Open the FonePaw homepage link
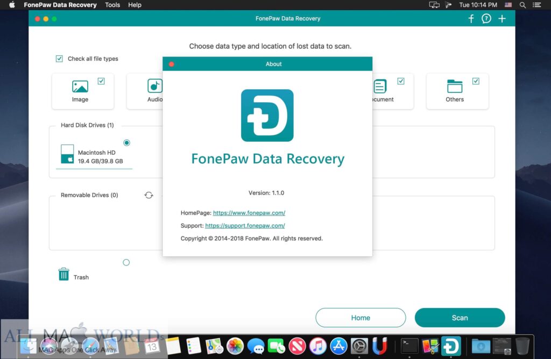The height and width of the screenshot is (359, 551). click(x=249, y=213)
